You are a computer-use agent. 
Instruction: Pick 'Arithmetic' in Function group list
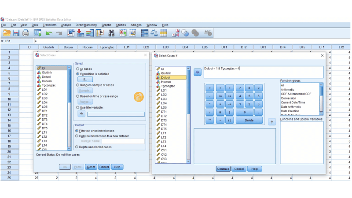pos(288,90)
